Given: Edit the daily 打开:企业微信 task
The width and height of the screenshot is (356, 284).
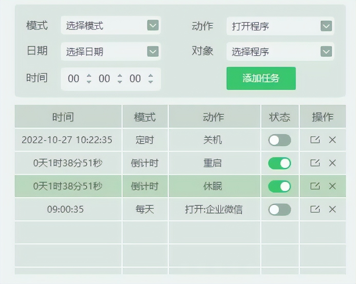Looking at the screenshot, I should (x=315, y=209).
